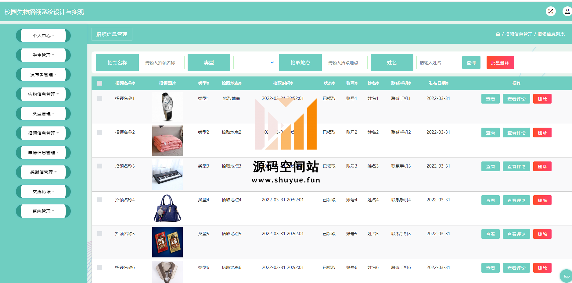Click the 姓名3 cell
This screenshot has height=283, width=572.
coord(373,166)
